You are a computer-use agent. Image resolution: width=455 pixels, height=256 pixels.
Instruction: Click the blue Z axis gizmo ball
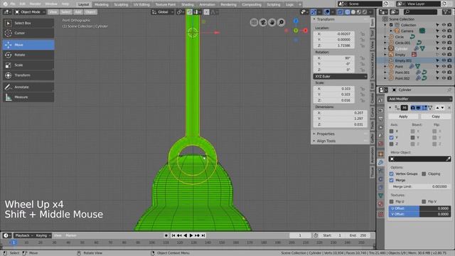pyautogui.click(x=296, y=21)
